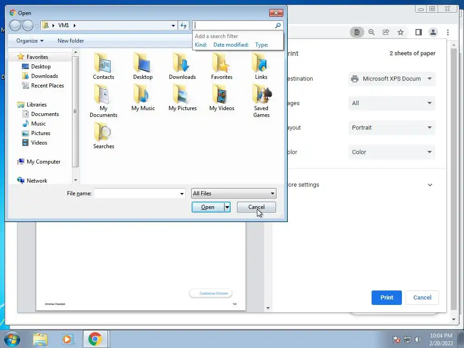Expand the More settings section
464x348 pixels.
(430, 185)
